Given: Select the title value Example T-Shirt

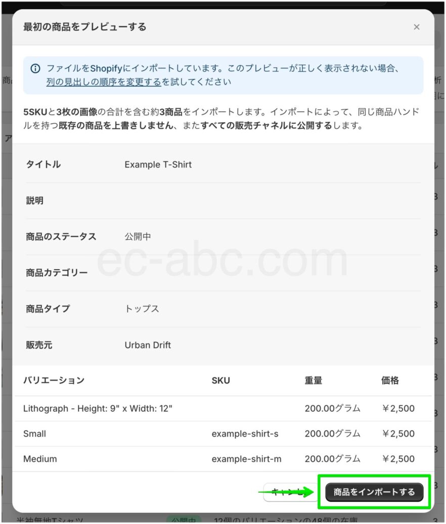Looking at the screenshot, I should click(x=158, y=164).
